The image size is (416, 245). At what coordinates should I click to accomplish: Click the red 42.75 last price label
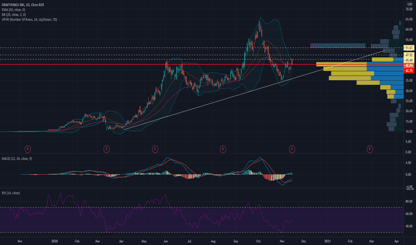point(408,70)
